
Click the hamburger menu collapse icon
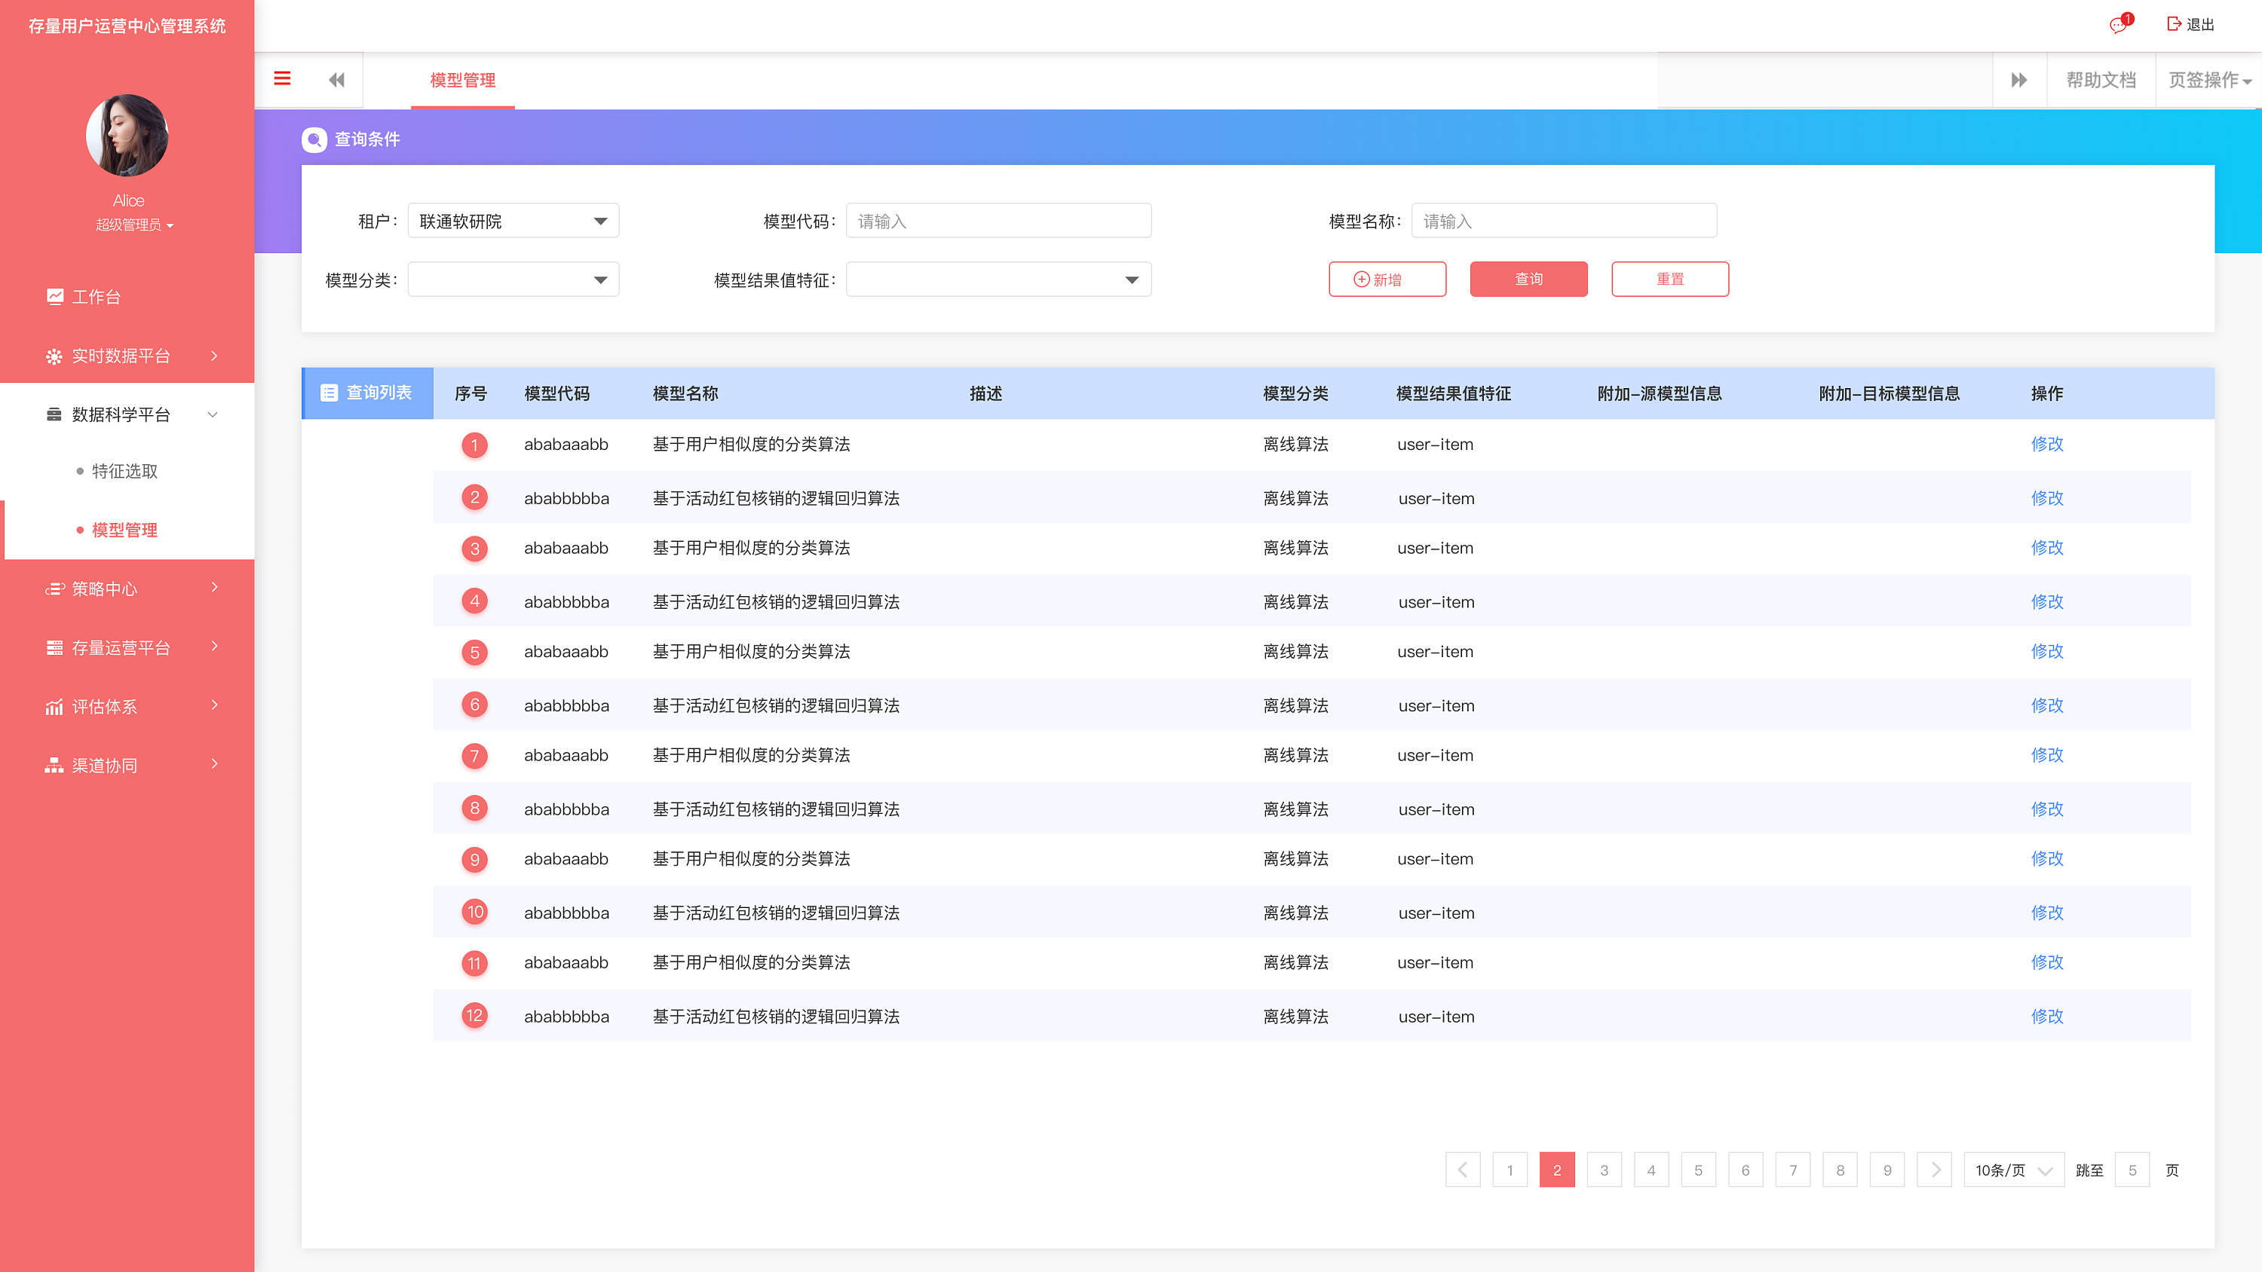coord(282,79)
